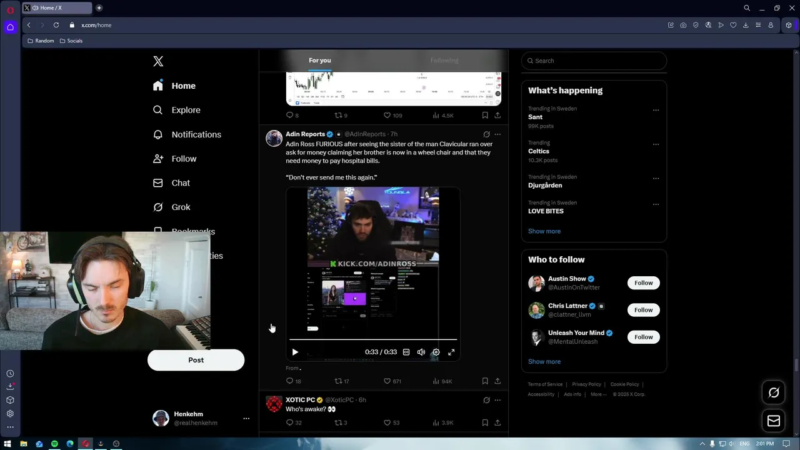Viewport: 800px width, 450px height.
Task: Open Opera downloads toolbar icon
Action: coord(746,25)
